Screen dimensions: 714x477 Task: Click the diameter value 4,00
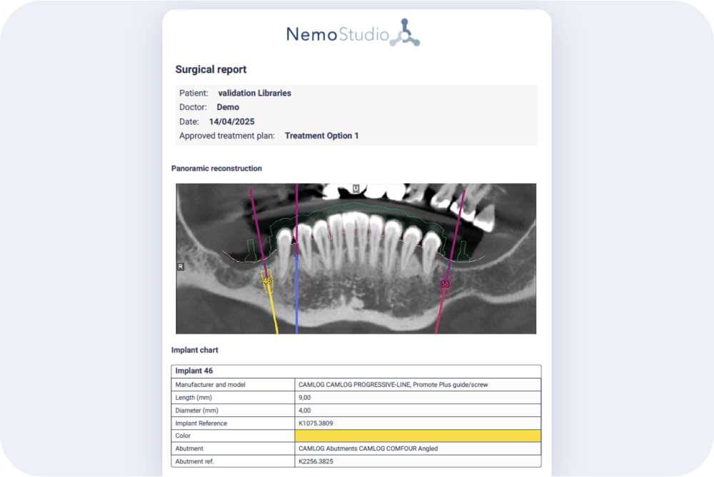[305, 410]
